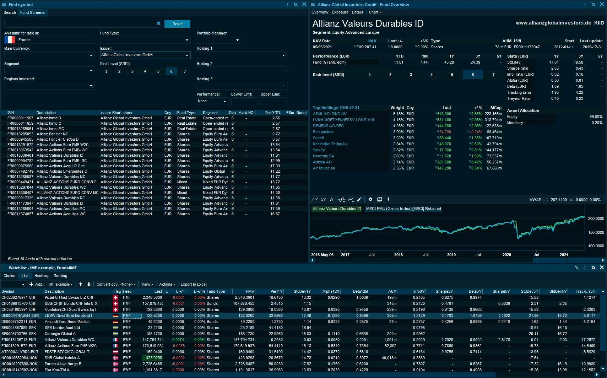The height and width of the screenshot is (378, 607).
Task: Switch to the Search tab
Action: pos(10,12)
